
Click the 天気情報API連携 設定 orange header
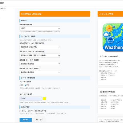[x=55, y=14]
